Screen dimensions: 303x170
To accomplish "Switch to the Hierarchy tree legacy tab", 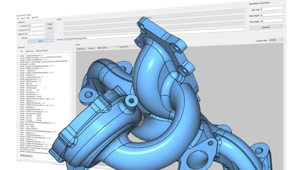I will [x=42, y=51].
